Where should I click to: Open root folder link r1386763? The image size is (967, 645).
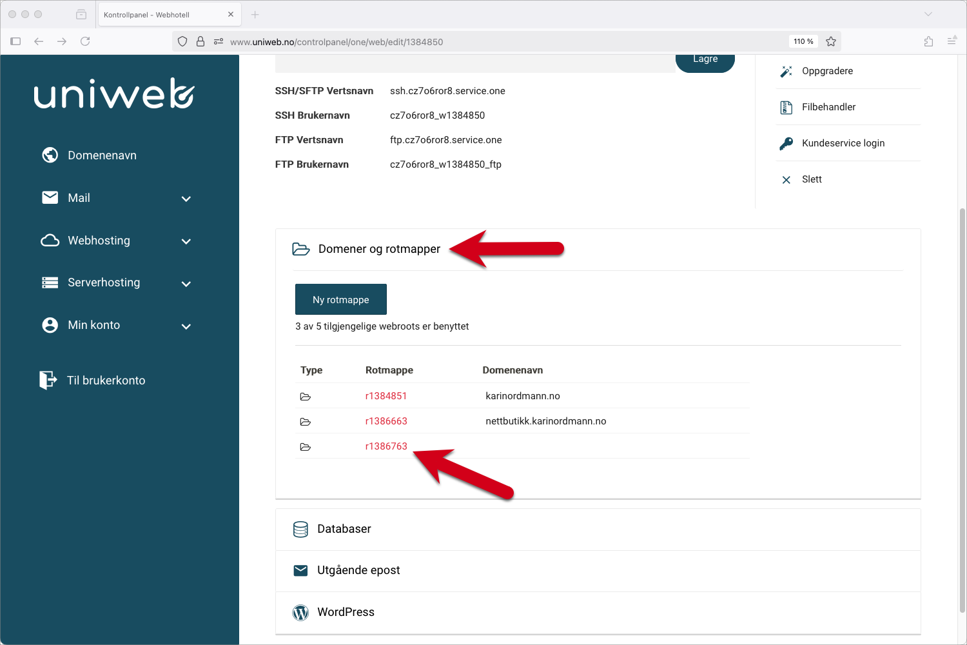[x=386, y=446]
